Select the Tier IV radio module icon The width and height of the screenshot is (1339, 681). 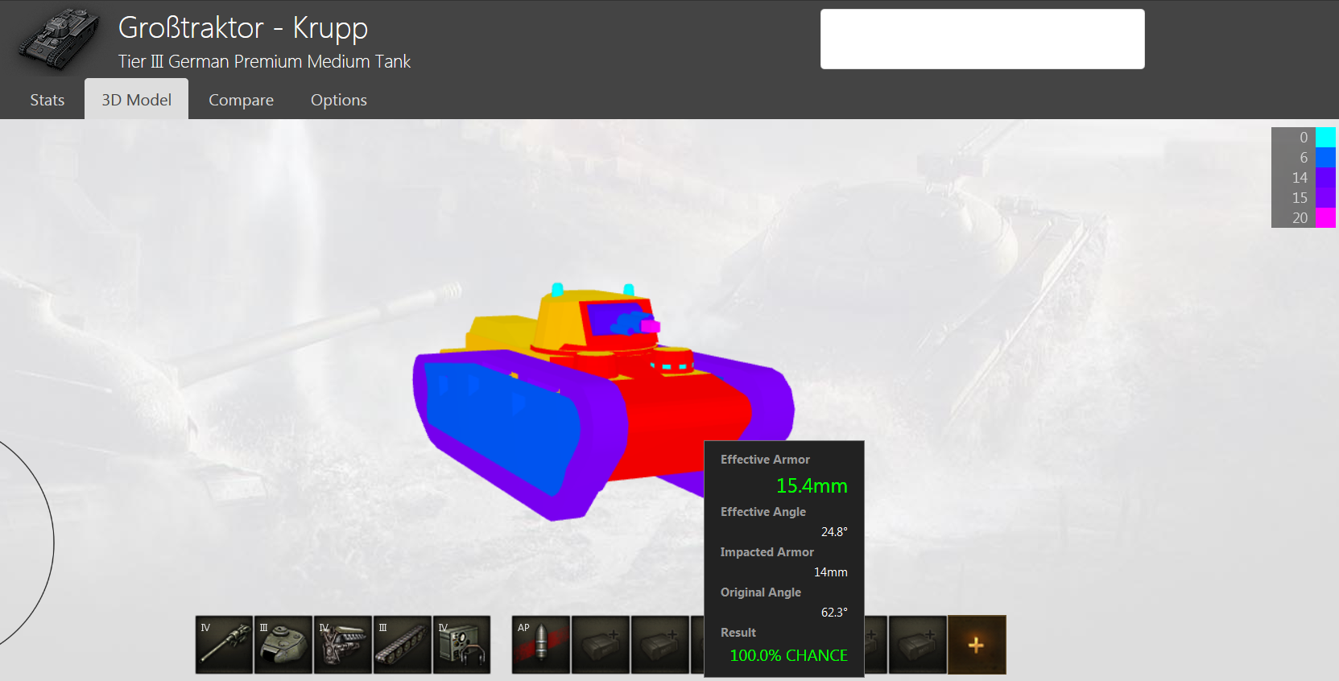[462, 645]
